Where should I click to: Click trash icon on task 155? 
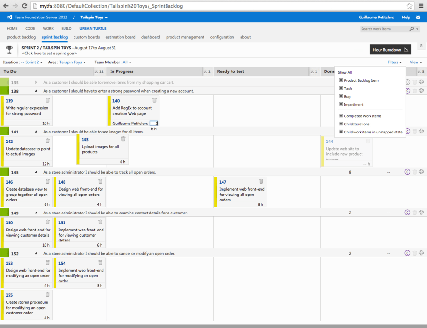point(47,294)
